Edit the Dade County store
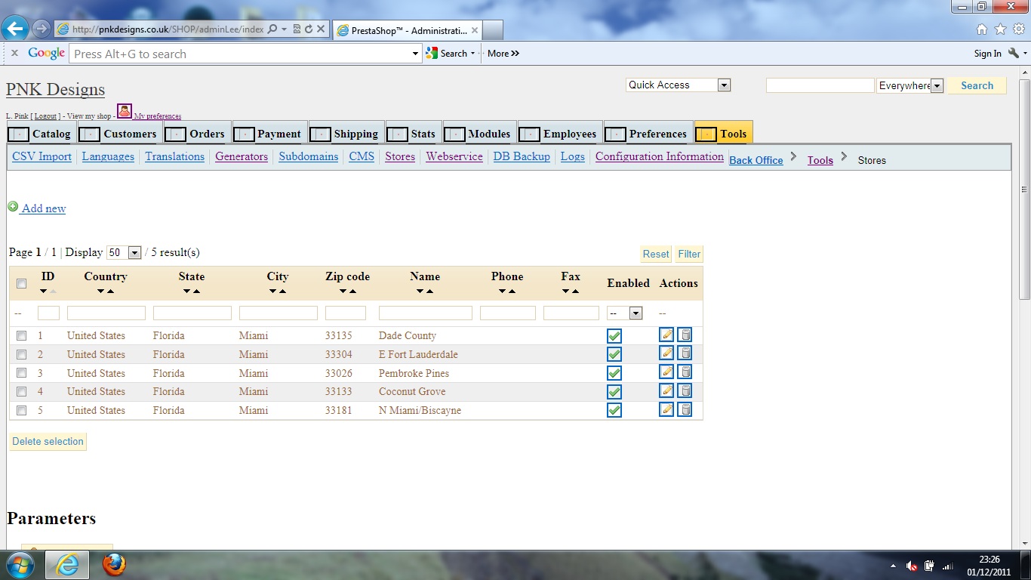 coord(666,335)
